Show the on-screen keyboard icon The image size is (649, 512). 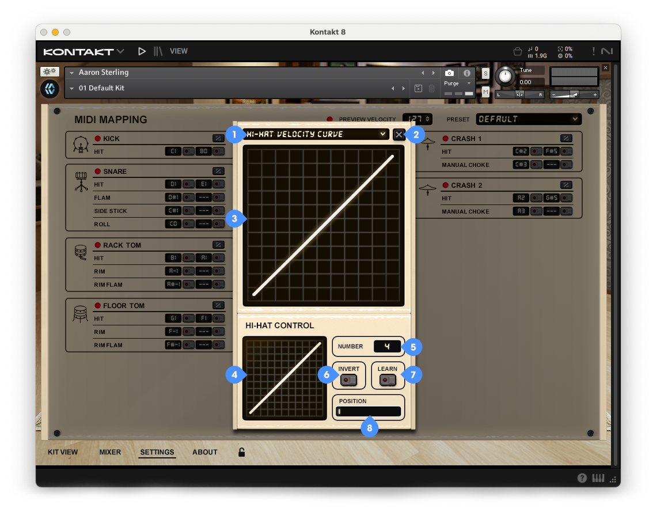[x=598, y=478]
